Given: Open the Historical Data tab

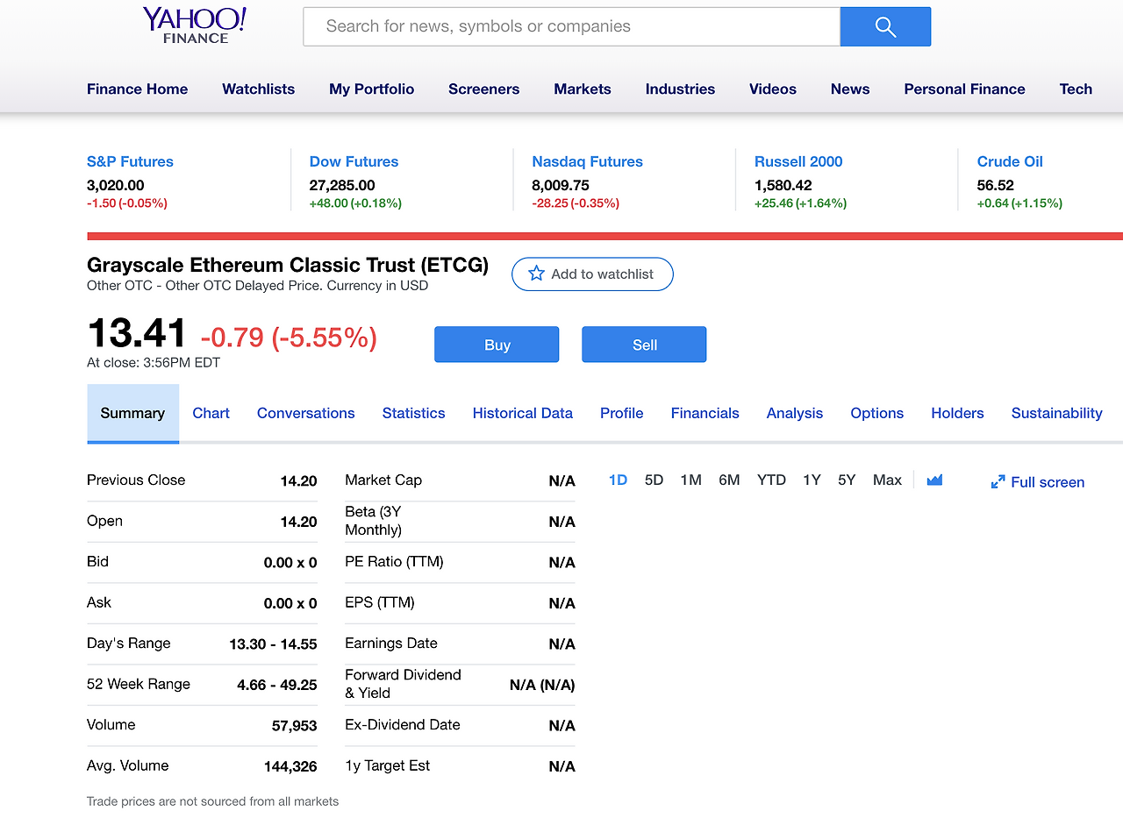Looking at the screenshot, I should click(x=522, y=413).
